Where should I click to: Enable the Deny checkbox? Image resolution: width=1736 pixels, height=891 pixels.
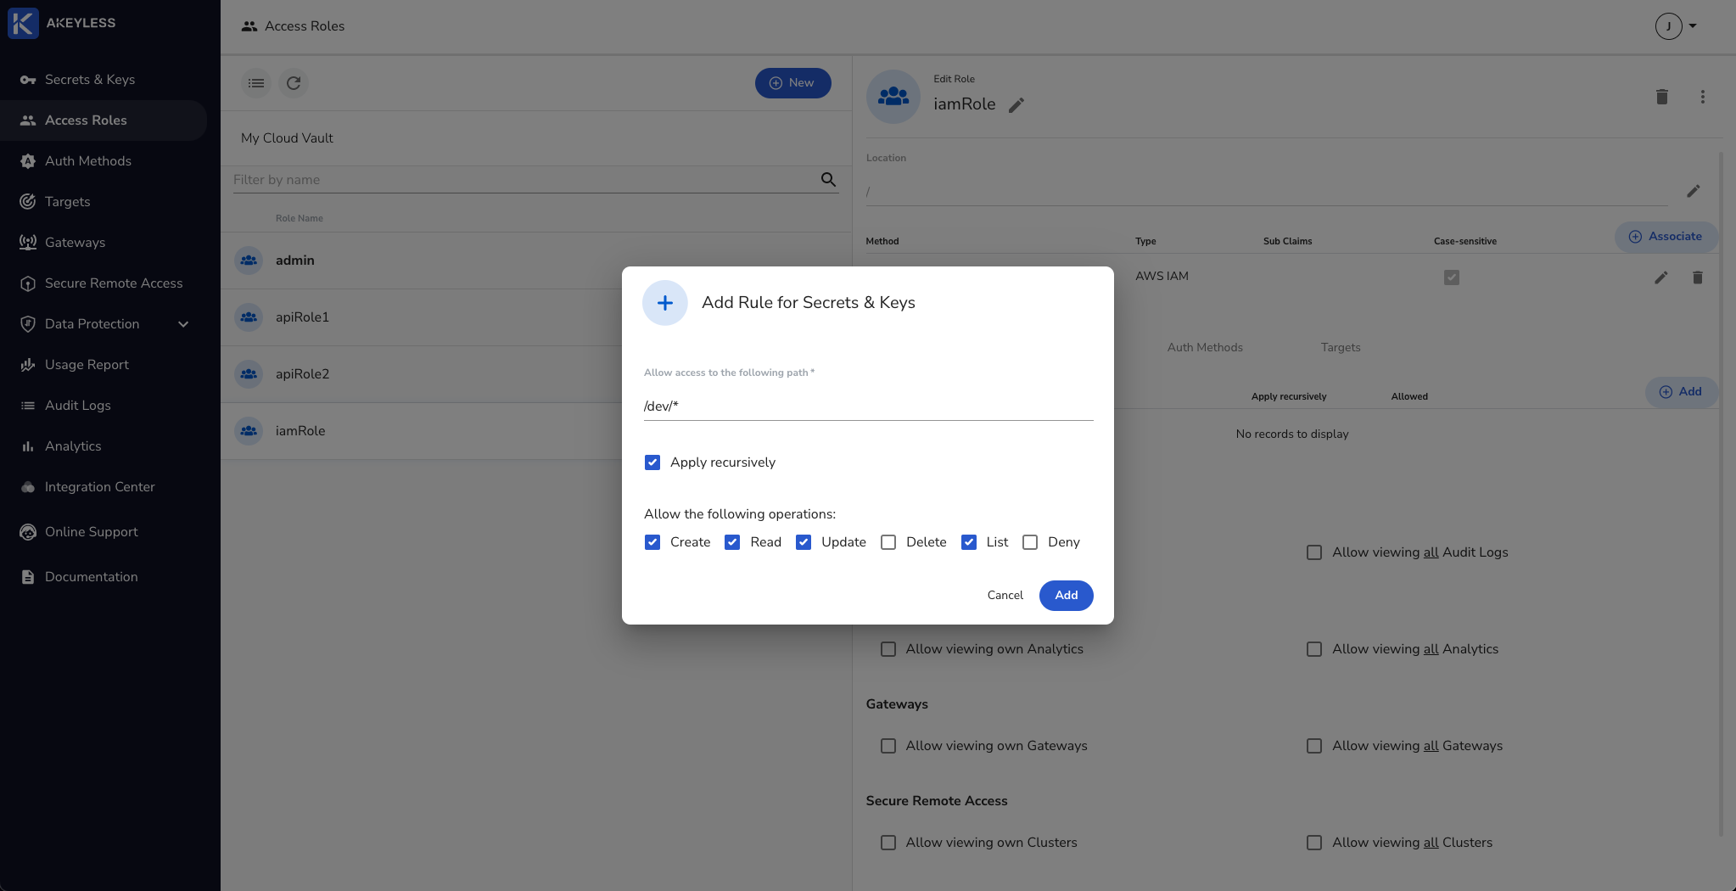click(x=1030, y=542)
